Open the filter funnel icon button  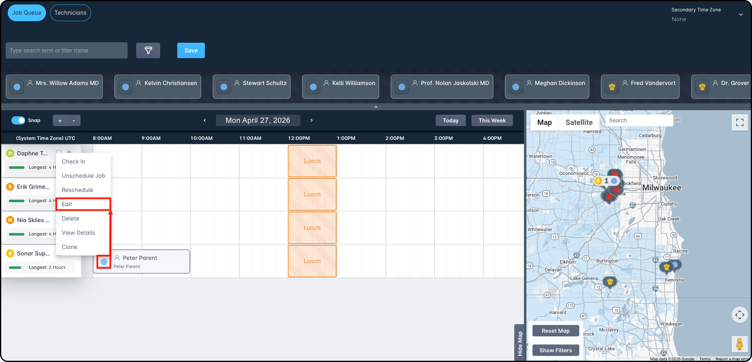[148, 50]
